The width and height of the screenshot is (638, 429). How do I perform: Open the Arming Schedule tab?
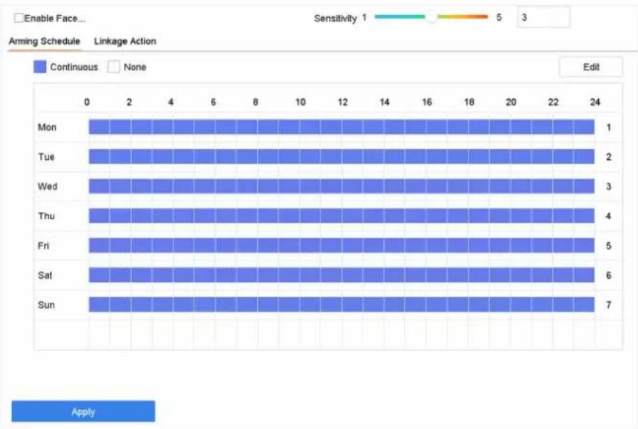pyautogui.click(x=44, y=41)
